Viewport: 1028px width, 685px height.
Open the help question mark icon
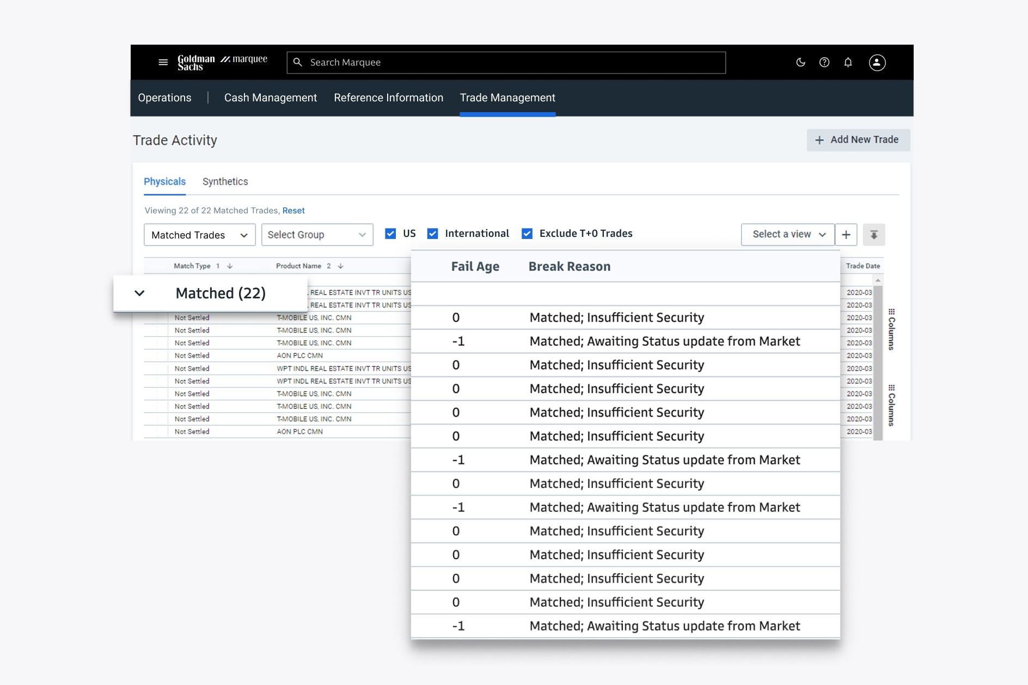coord(824,63)
